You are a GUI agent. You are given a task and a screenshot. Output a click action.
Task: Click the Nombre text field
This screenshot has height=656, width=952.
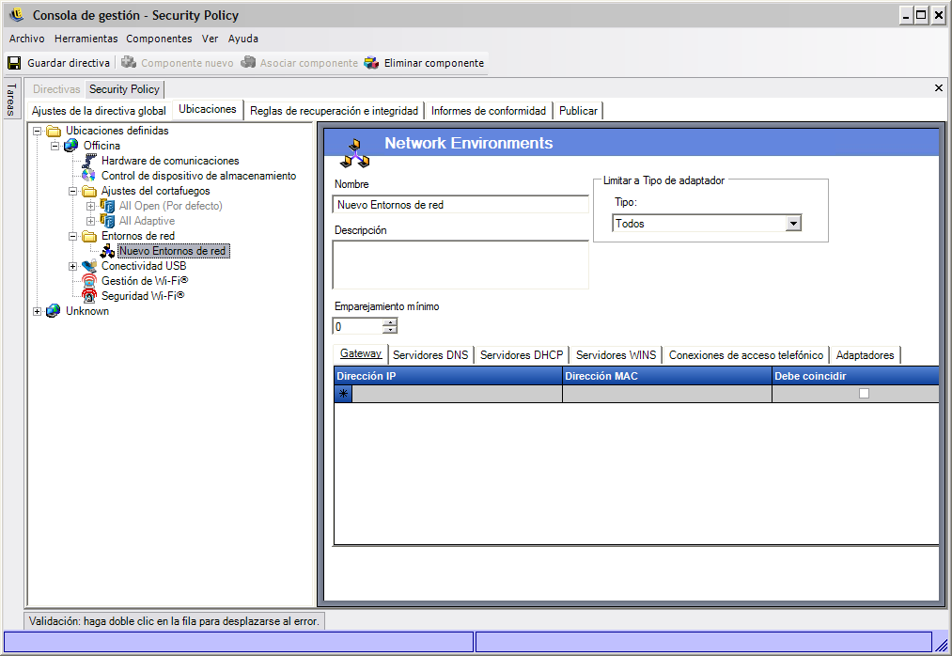(x=460, y=205)
